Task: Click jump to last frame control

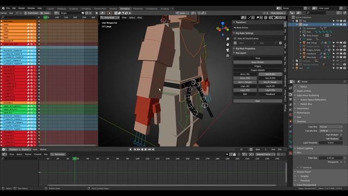Action: coord(153,150)
